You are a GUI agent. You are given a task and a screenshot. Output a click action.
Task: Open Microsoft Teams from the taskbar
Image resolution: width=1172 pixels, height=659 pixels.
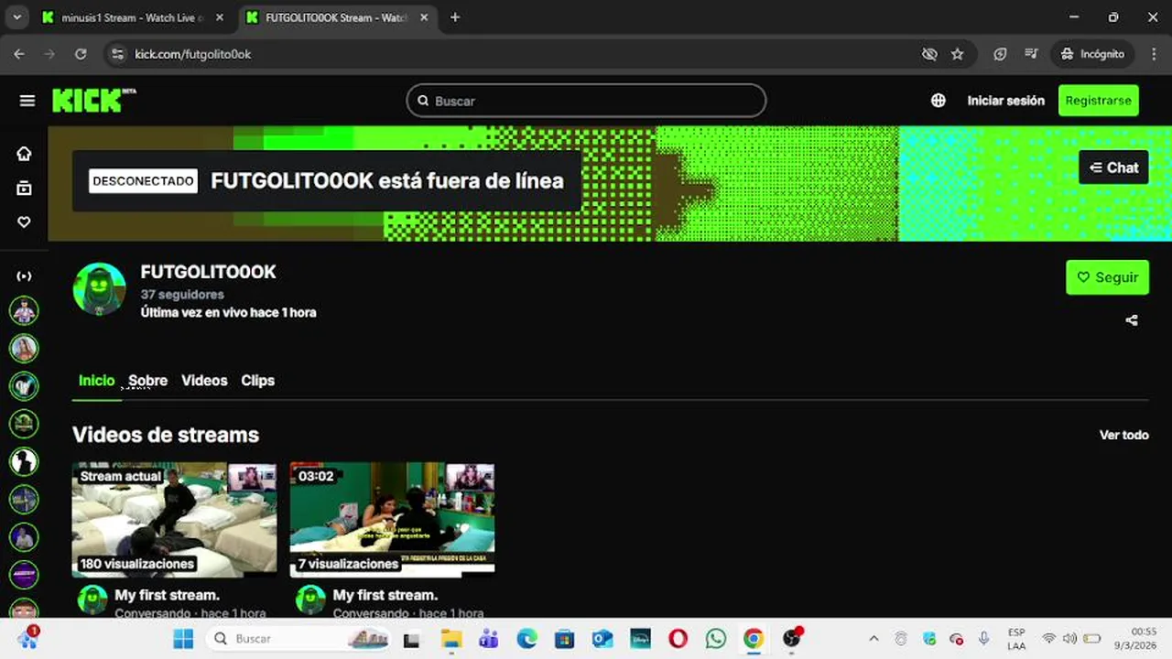(x=488, y=639)
